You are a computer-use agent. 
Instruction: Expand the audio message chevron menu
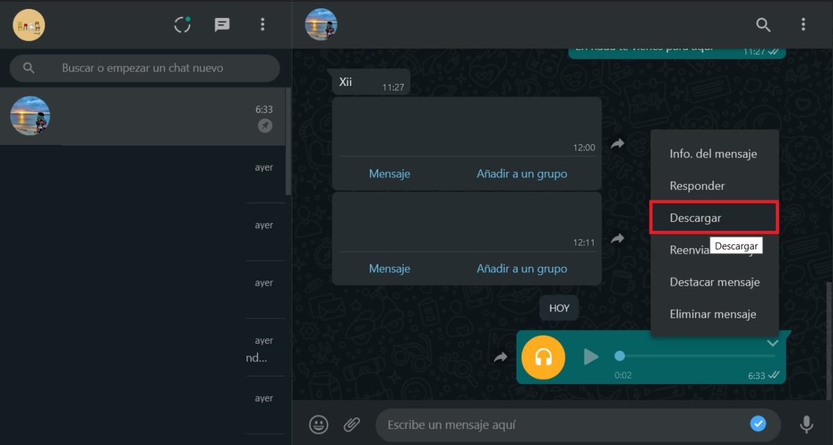pos(773,343)
